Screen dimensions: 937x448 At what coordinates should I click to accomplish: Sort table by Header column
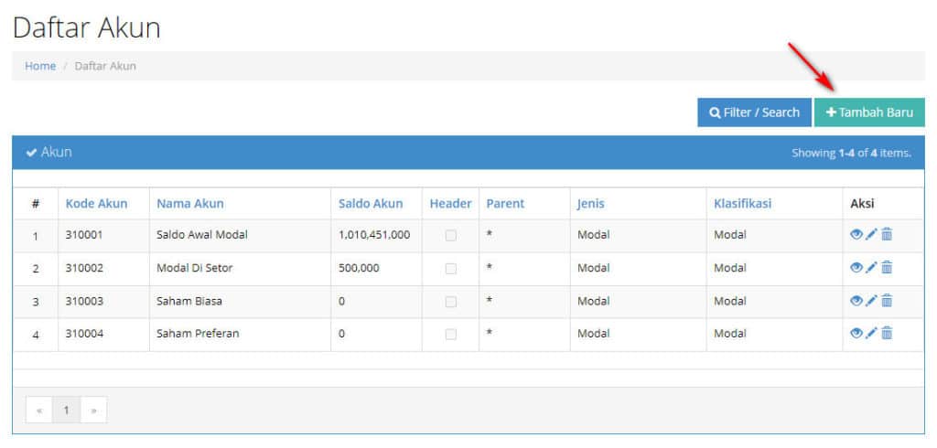[x=450, y=203]
